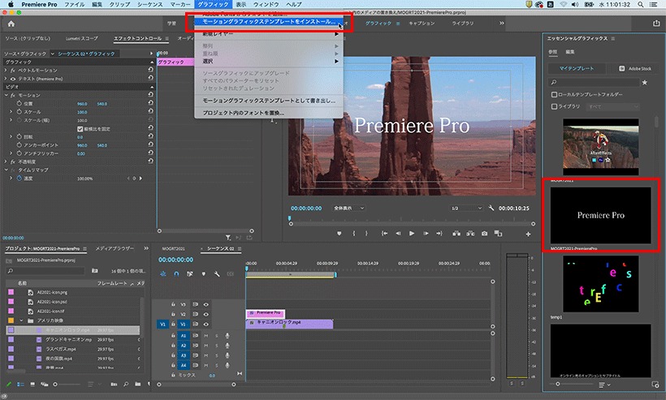Click the timeline Snap magnet icon
Image resolution: width=666 pixels, height=400 pixels.
(x=176, y=274)
